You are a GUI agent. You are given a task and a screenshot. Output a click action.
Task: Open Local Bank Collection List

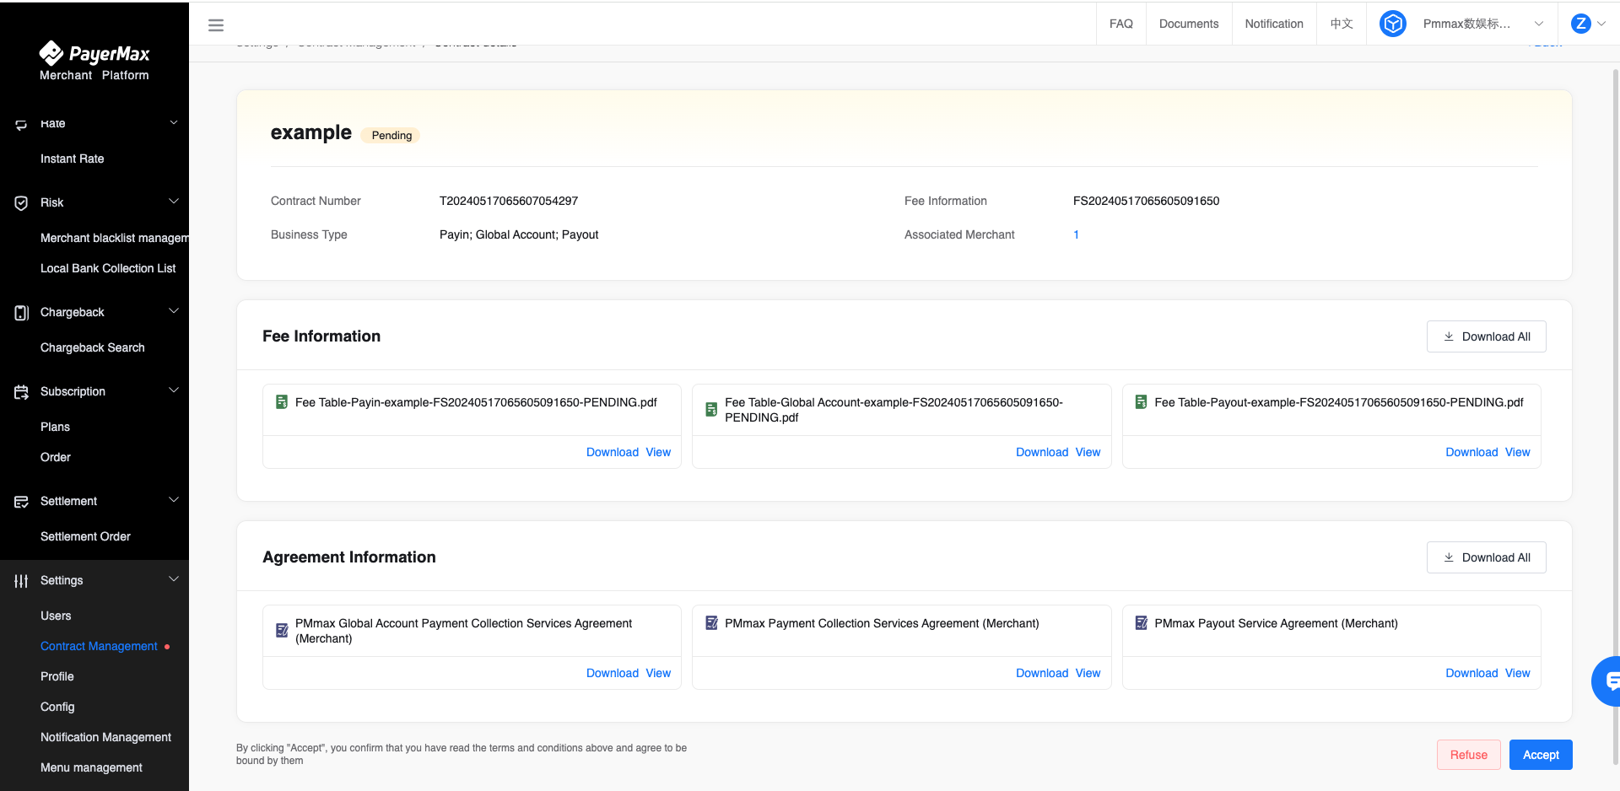pos(108,268)
